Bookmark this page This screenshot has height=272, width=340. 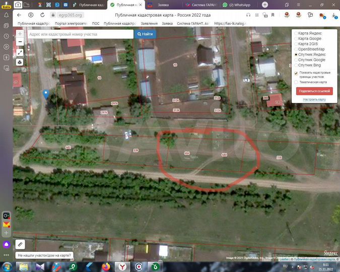click(x=273, y=15)
